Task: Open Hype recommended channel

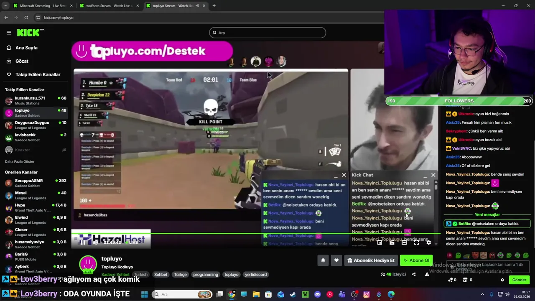Action: point(36,207)
